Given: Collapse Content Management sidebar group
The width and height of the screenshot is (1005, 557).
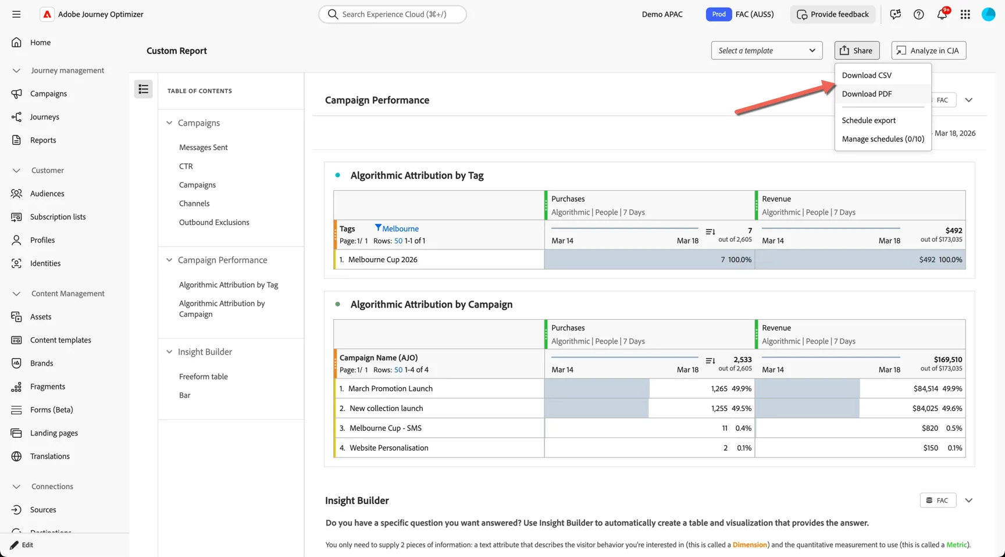Looking at the screenshot, I should pyautogui.click(x=16, y=294).
